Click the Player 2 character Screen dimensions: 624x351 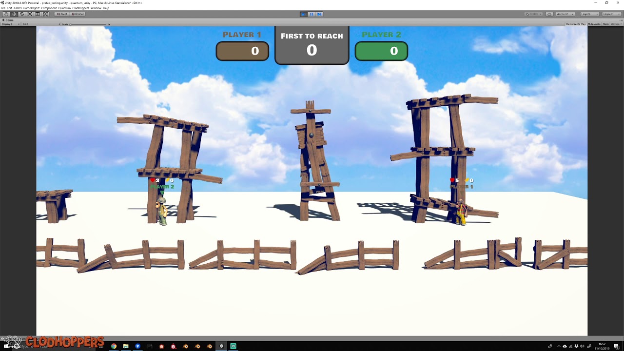(x=161, y=211)
